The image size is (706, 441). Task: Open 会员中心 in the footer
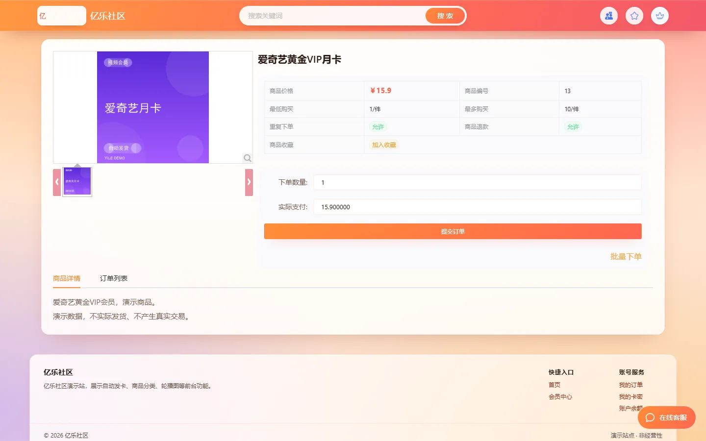[x=560, y=397]
